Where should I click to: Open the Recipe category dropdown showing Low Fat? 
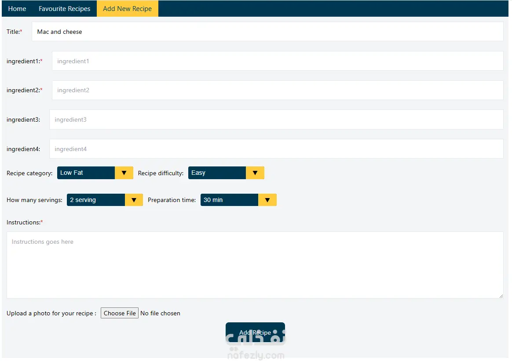(95, 173)
